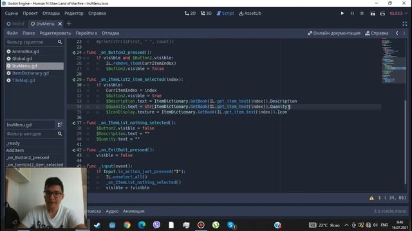Open the top bar Отладка menu
The height and width of the screenshot is (231, 412).
click(x=51, y=13)
